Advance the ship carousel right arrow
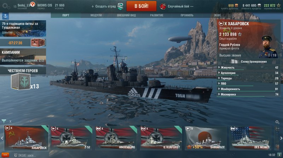This screenshot has width=283, height=158. [x=281, y=138]
